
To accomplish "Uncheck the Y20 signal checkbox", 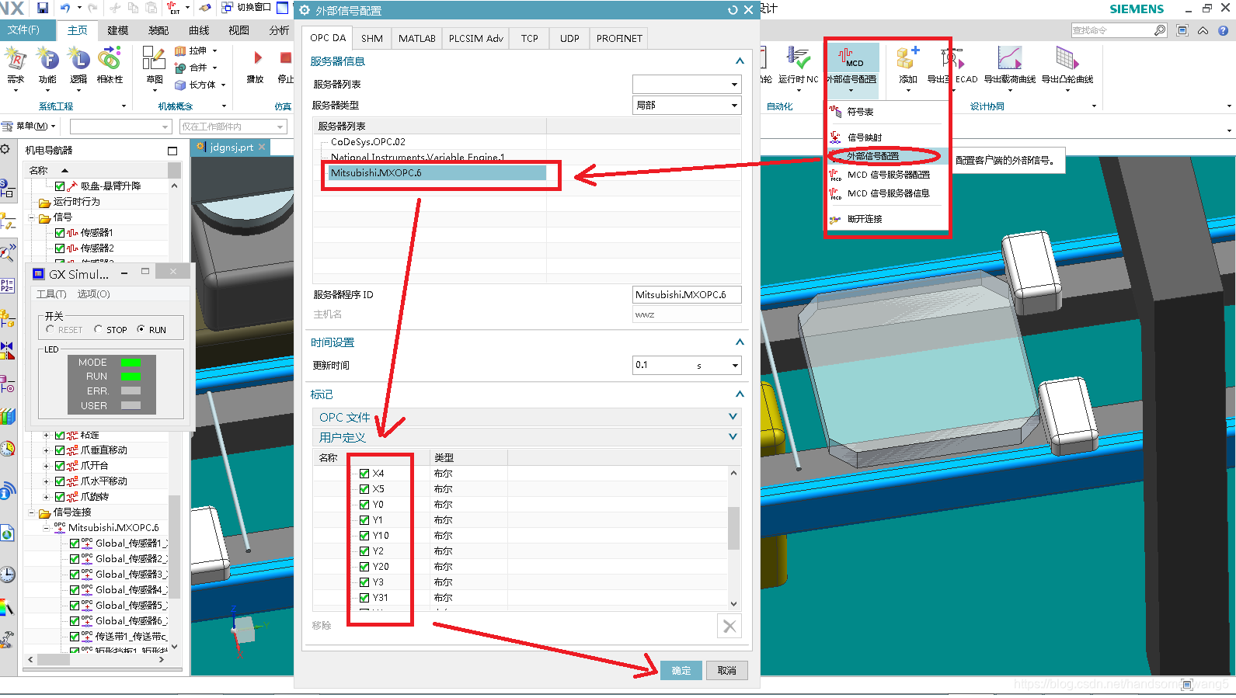I will (364, 566).
